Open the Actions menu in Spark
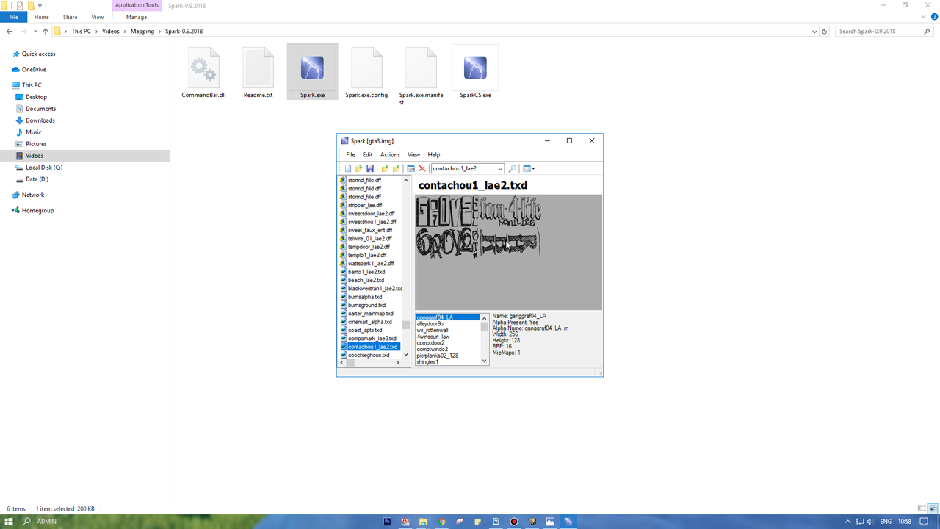940x529 pixels. (390, 155)
